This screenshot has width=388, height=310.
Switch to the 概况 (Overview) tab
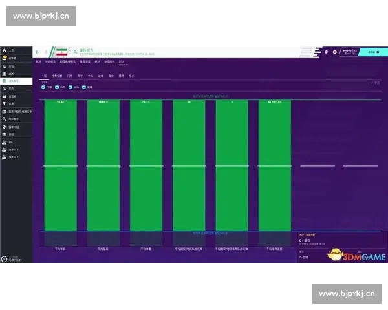pyautogui.click(x=38, y=62)
